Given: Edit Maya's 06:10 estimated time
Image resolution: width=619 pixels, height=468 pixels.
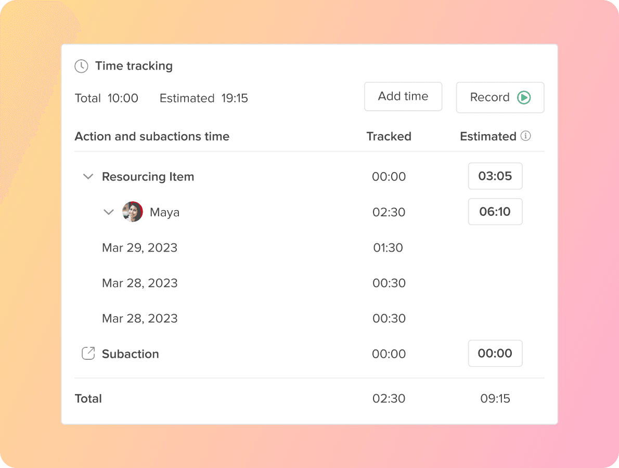Looking at the screenshot, I should pyautogui.click(x=495, y=212).
